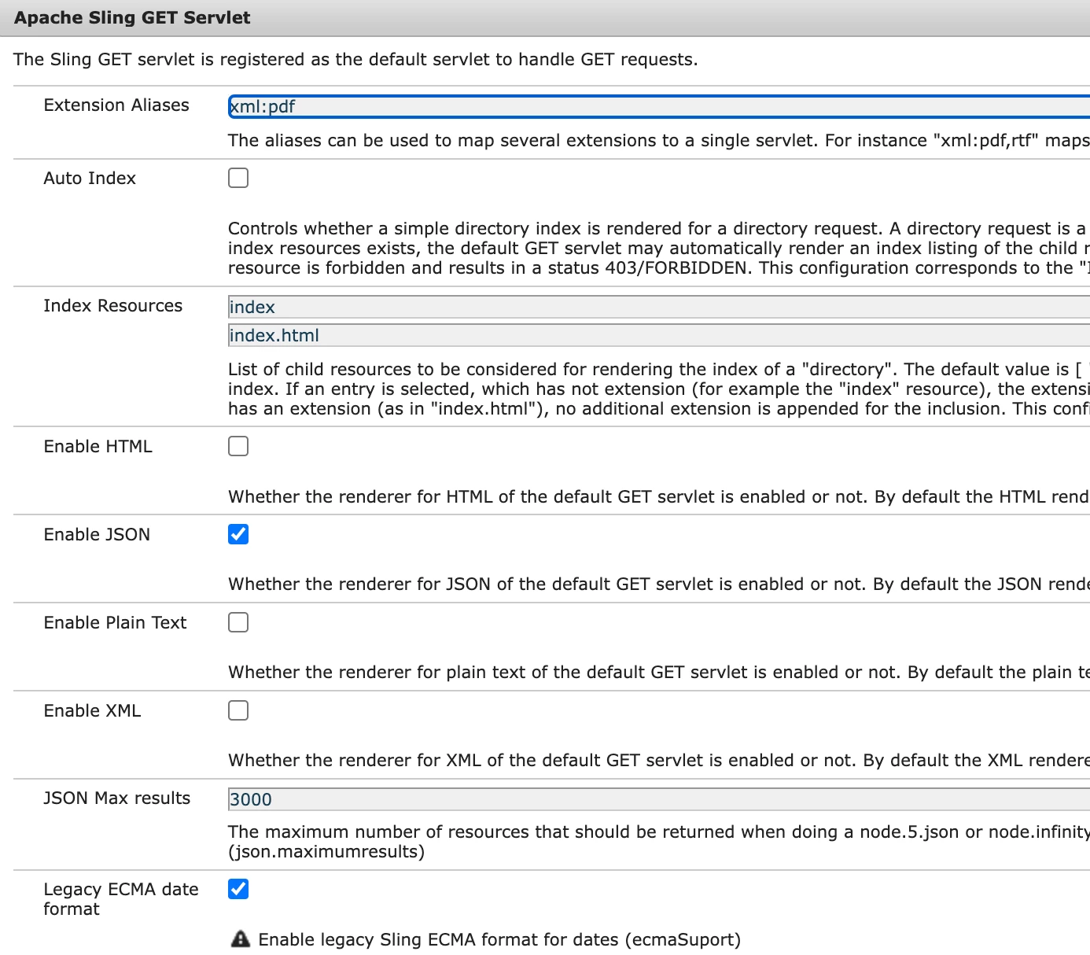Click the 'JSON Max results' label

pyautogui.click(x=117, y=798)
